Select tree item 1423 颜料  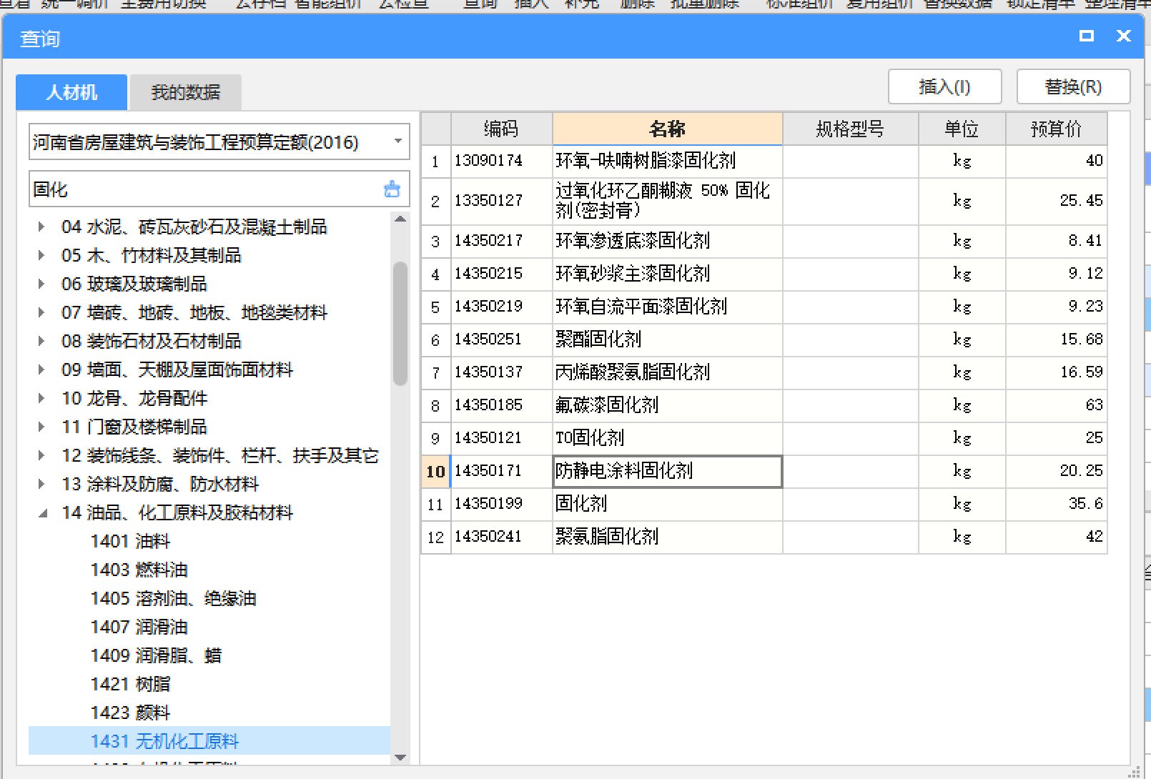point(130,713)
